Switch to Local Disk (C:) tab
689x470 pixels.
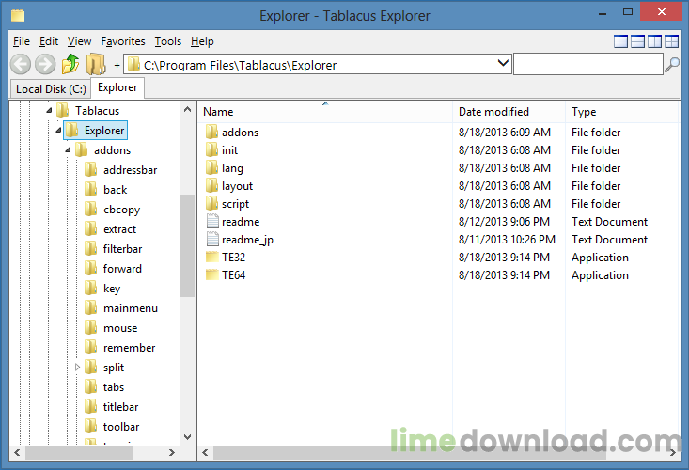point(51,89)
